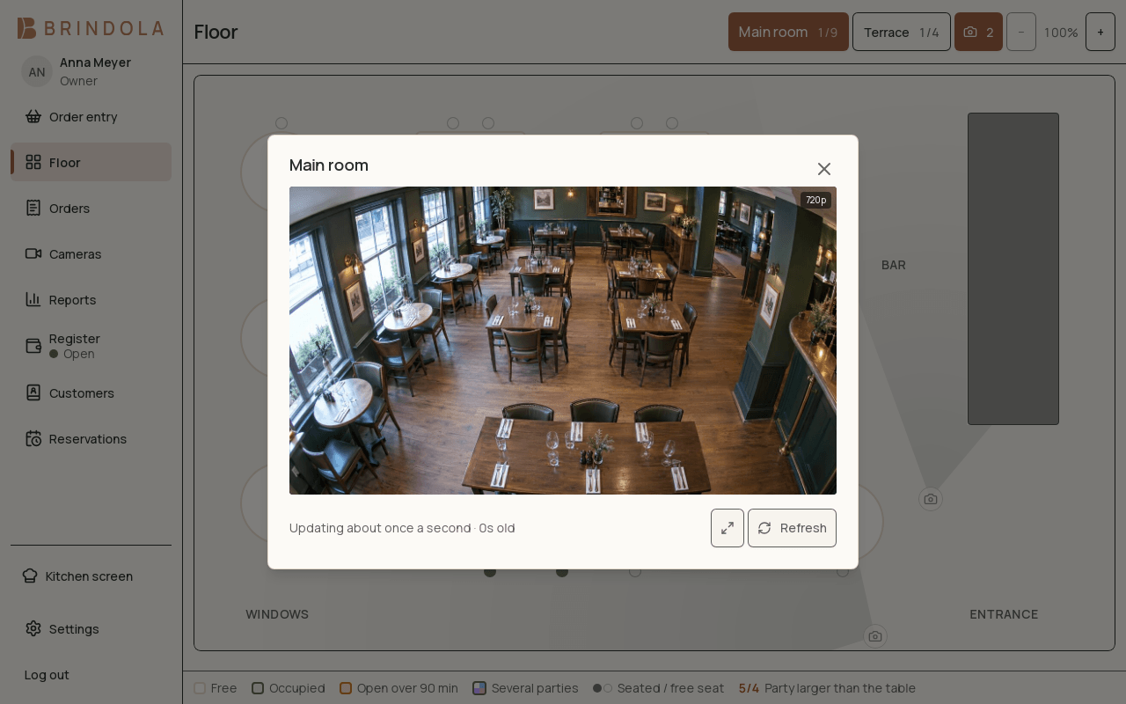Click the "Open over 90 min" legend swatch

pyautogui.click(x=346, y=688)
